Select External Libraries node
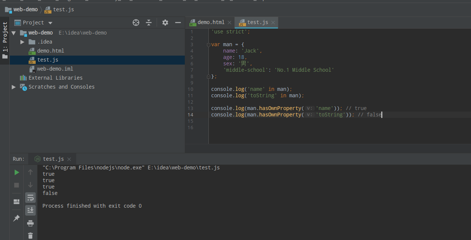The image size is (471, 240). (x=55, y=78)
